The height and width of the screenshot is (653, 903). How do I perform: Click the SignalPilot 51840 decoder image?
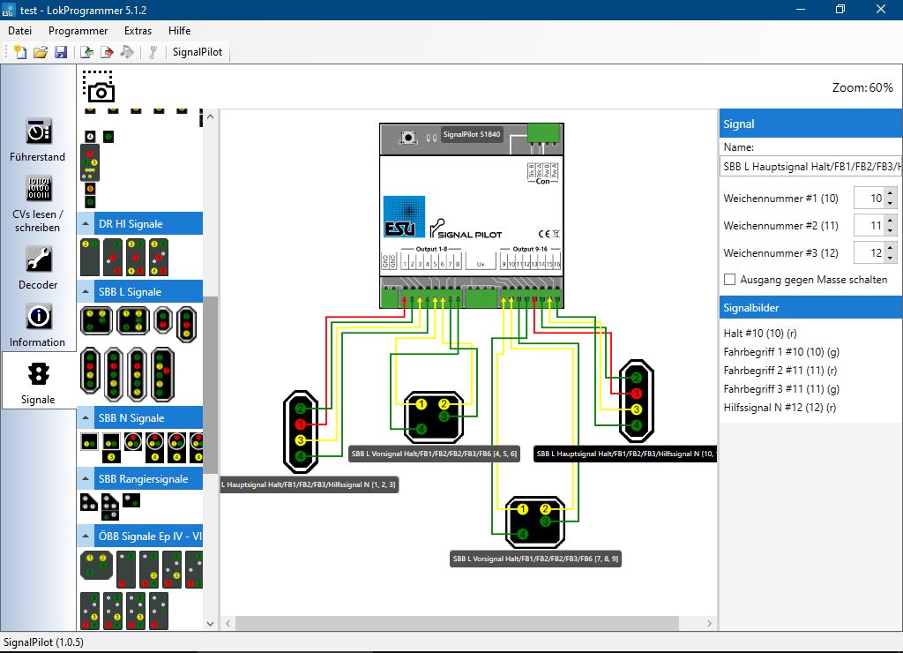point(471,216)
